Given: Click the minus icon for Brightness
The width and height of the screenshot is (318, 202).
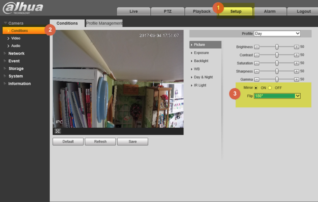Looking at the screenshot, I should click(257, 47).
